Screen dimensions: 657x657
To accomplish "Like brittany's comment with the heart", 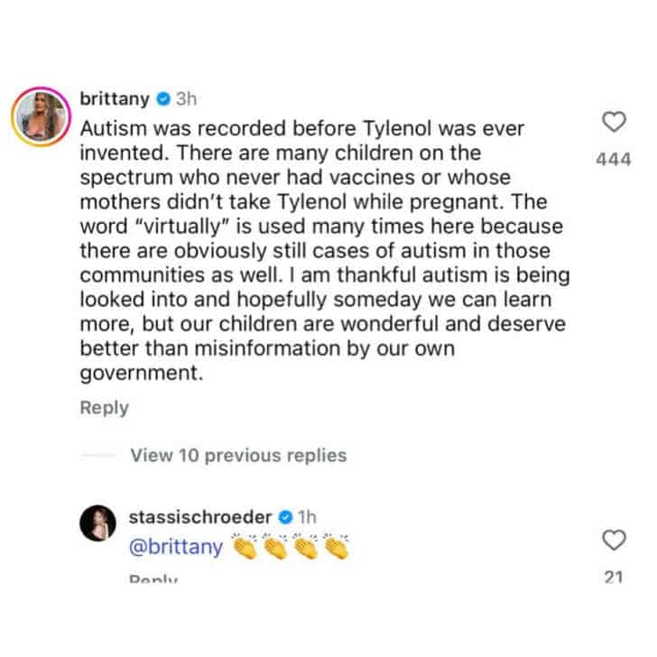I will (x=614, y=122).
